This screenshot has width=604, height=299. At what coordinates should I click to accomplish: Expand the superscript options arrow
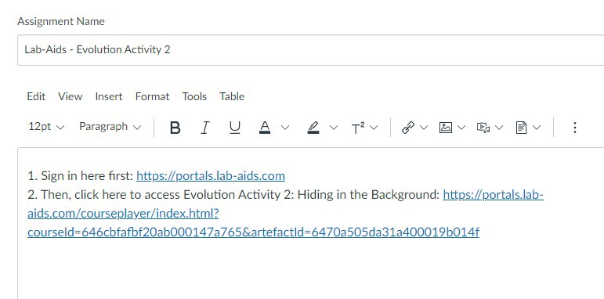click(x=374, y=128)
